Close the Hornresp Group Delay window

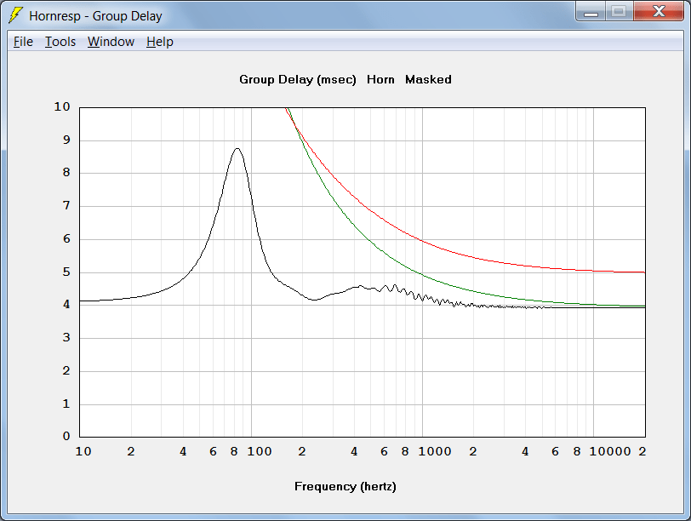pos(659,12)
